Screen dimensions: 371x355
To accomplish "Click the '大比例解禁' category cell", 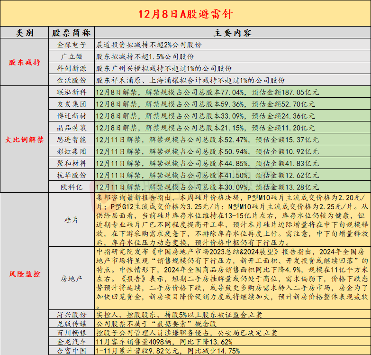I will tap(25, 140).
